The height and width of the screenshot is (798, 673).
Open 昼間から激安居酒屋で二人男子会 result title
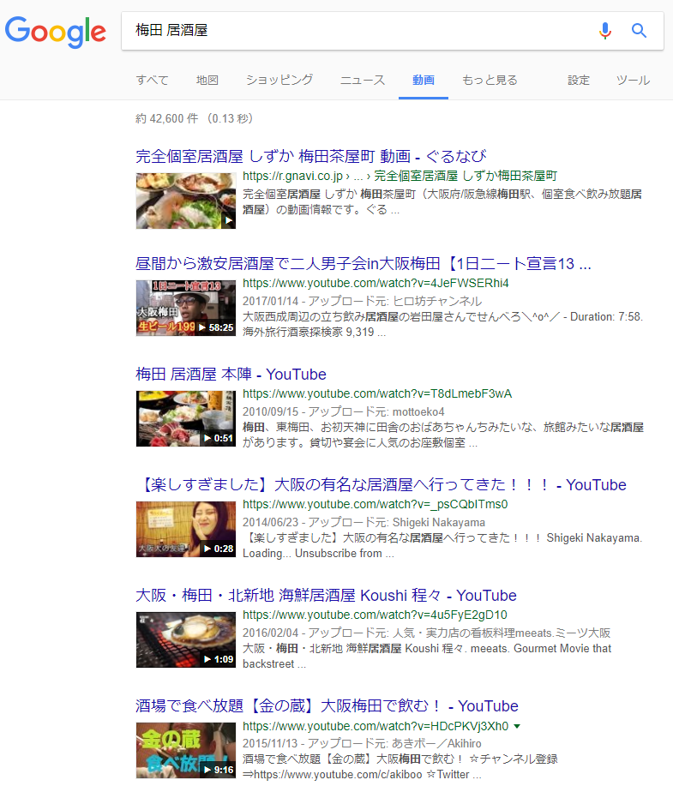363,264
